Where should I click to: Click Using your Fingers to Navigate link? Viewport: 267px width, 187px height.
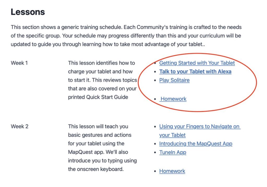[x=199, y=127]
